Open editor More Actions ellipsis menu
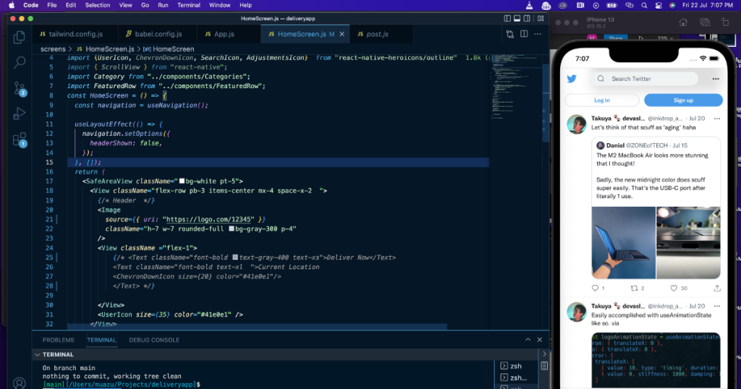Image resolution: width=741 pixels, height=389 pixels. coord(538,34)
